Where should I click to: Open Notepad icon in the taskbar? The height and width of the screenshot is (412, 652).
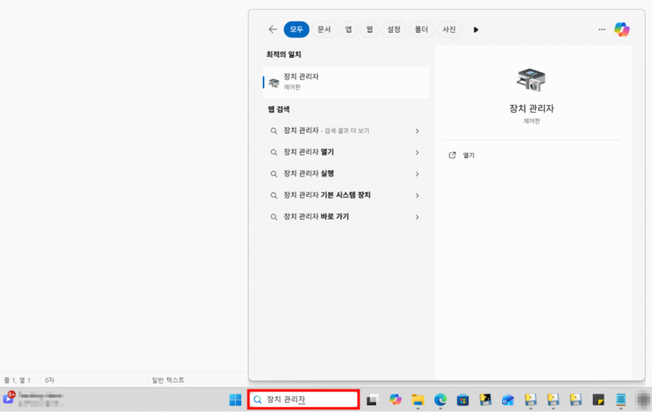[x=621, y=400]
